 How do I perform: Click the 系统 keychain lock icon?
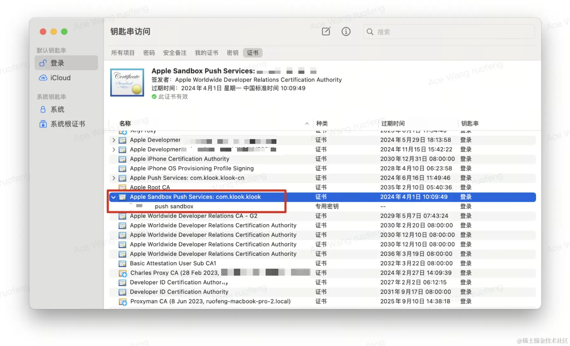click(x=43, y=109)
